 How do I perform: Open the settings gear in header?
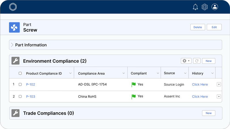tap(205, 7)
